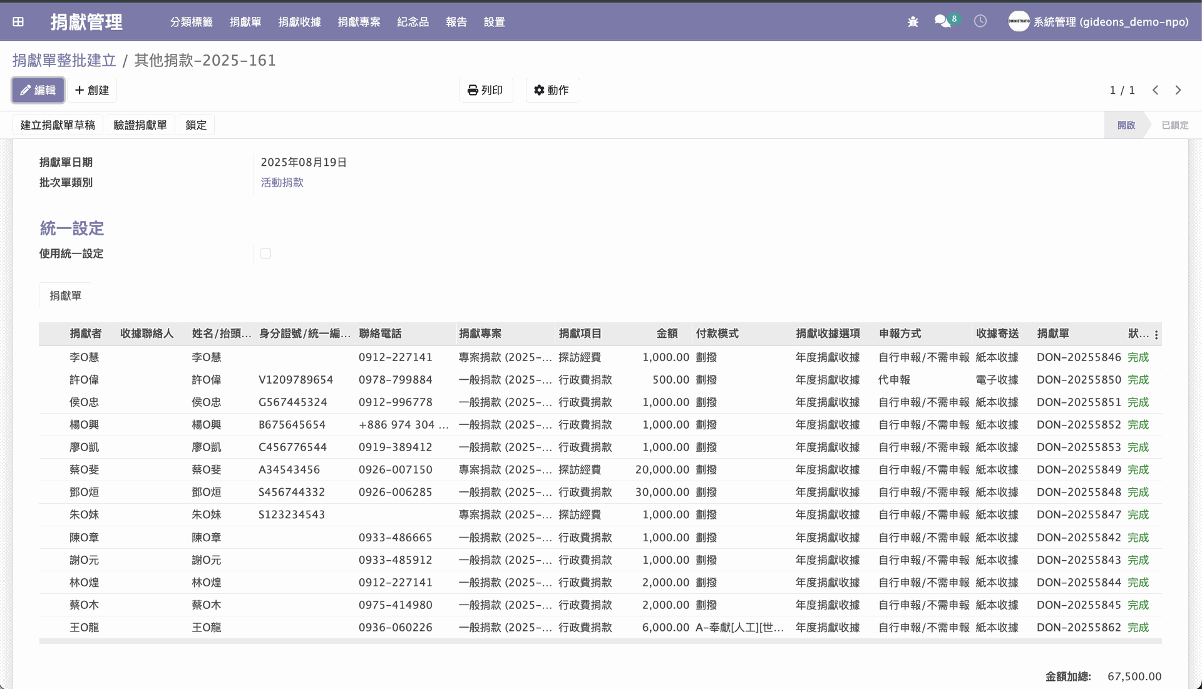Viewport: 1202px width, 689px height.
Task: Open the 捐獻收據 menu
Action: coord(299,22)
